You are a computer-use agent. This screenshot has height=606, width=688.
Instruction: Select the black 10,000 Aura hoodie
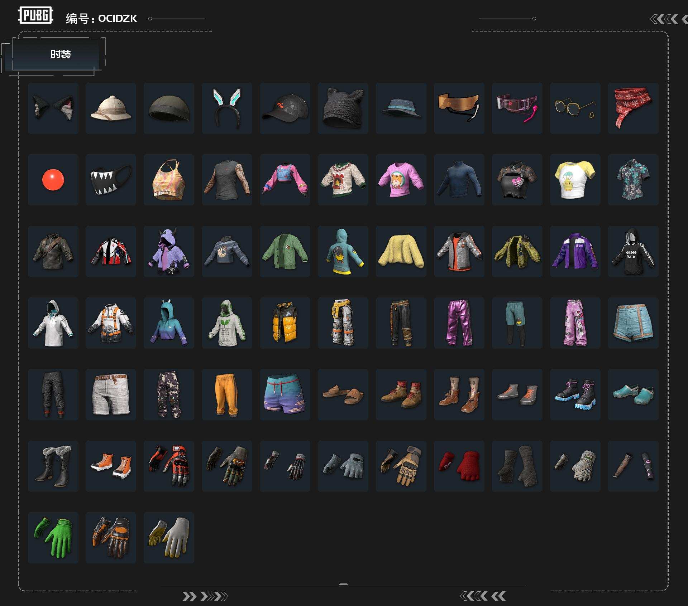click(x=634, y=251)
